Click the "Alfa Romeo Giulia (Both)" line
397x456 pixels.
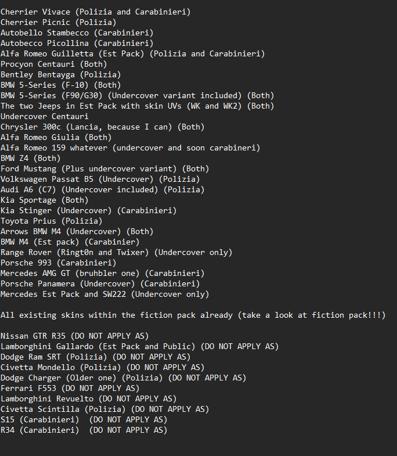coord(56,137)
